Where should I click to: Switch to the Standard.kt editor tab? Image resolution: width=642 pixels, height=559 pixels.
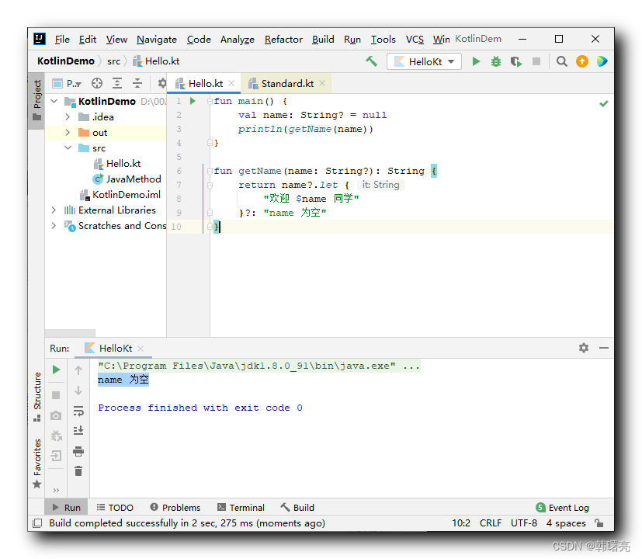click(287, 84)
